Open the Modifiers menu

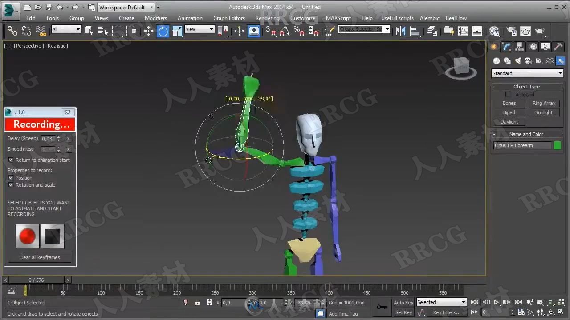pyautogui.click(x=156, y=18)
